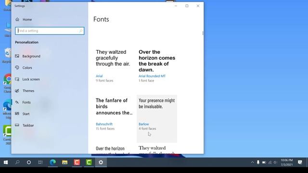Click the microphone tray icon
Image resolution: width=308 pixels, height=173 pixels.
[258, 162]
